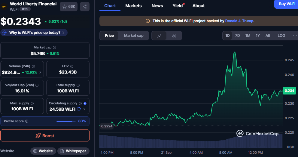The image size is (298, 157).
Task: Click the Circulating supply info icon
Action: 80,103
